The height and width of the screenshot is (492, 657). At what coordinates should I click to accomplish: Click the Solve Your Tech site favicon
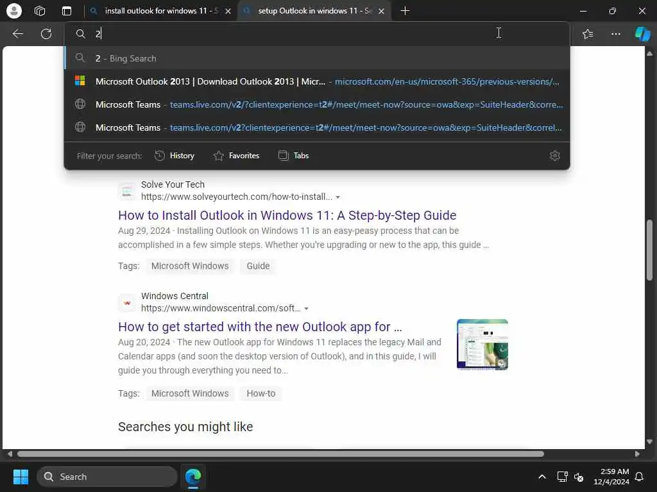click(127, 191)
